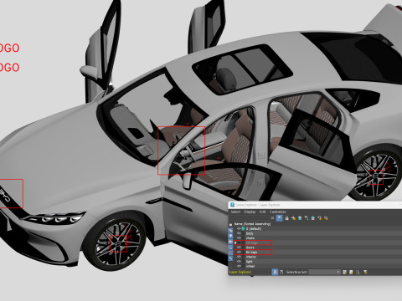Hide the wheel layer with its eye icon
This screenshot has height=301, width=402.
pyautogui.click(x=239, y=266)
